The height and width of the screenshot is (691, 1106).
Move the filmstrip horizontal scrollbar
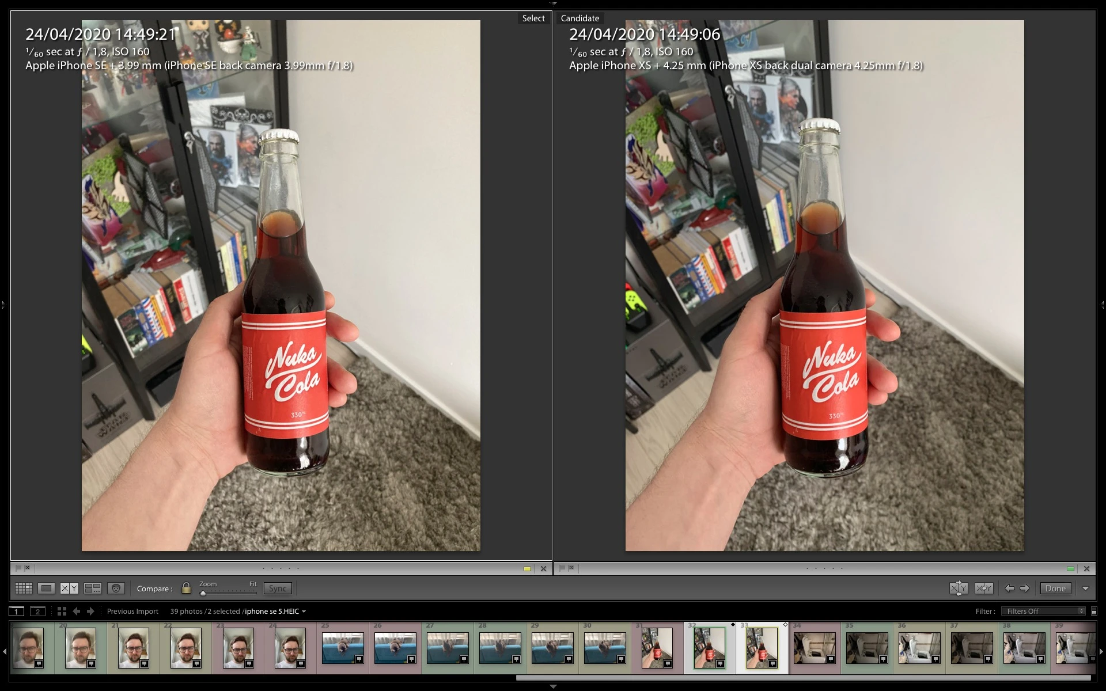point(804,678)
